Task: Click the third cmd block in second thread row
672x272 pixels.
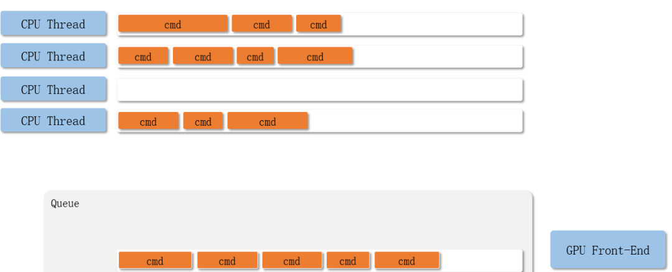Action: 255,57
